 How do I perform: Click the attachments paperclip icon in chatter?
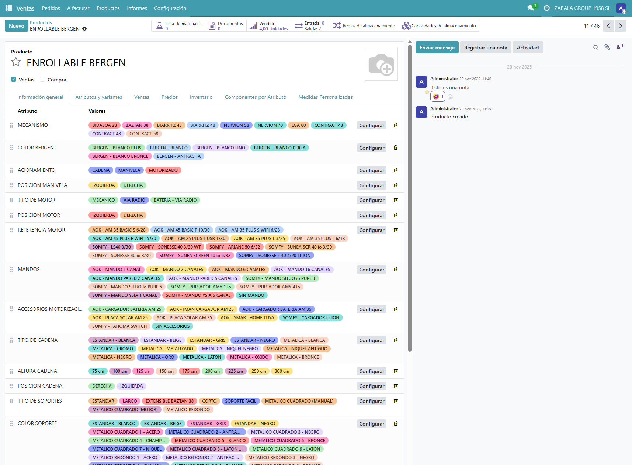607,47
